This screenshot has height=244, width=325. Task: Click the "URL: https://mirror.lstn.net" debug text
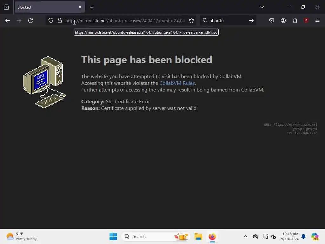click(290, 125)
